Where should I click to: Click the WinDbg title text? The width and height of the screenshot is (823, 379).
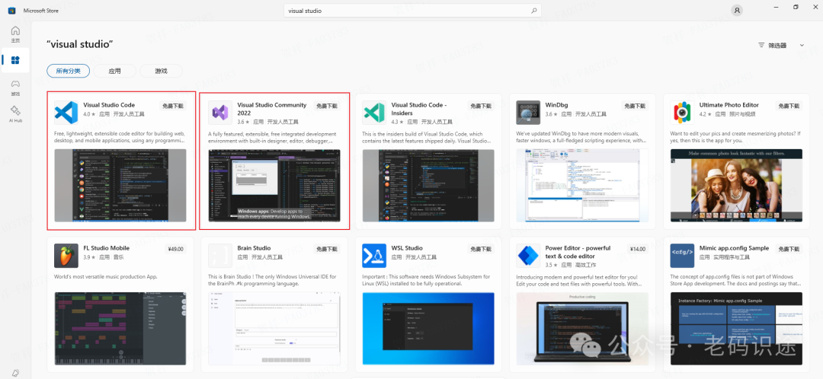pyautogui.click(x=556, y=105)
